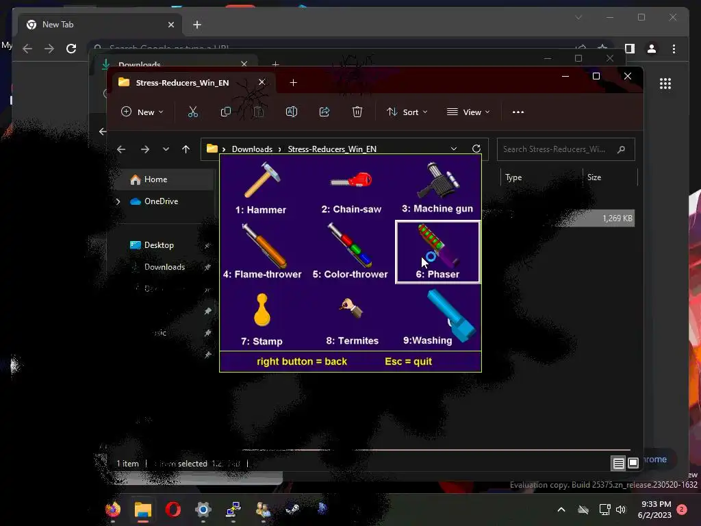
Task: Open Settings gear from the taskbar
Action: [x=203, y=510]
